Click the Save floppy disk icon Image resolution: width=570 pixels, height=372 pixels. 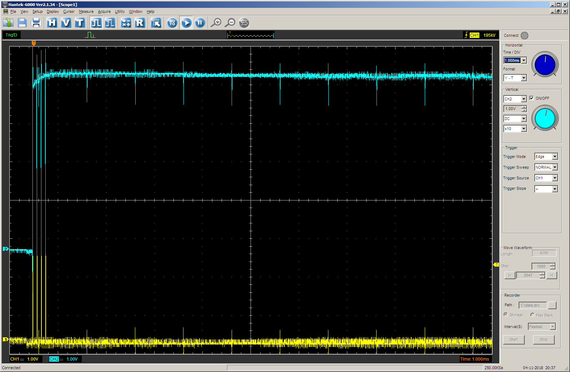coord(22,23)
